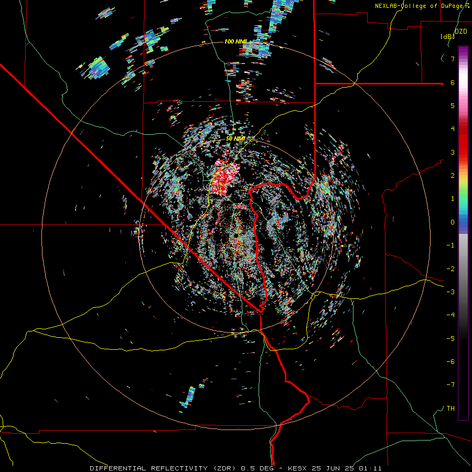Click the '3' value on the color scale
The width and height of the screenshot is (472, 472).
pyautogui.click(x=453, y=152)
